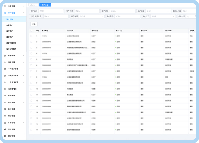The height and width of the screenshot is (143, 199).
Task: Click the 配送管理 icon in sidebar
Action: click(5, 136)
